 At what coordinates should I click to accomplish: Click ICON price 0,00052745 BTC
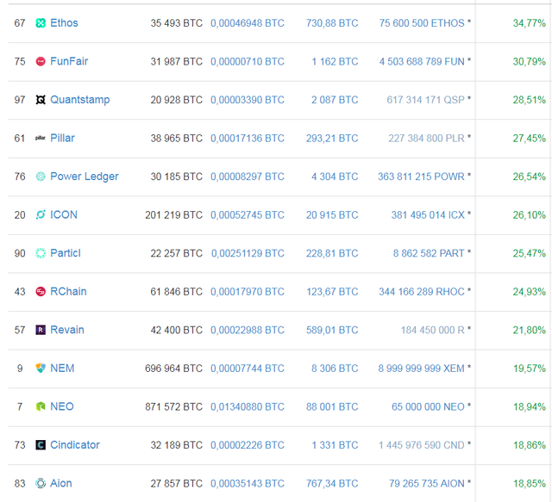click(x=248, y=214)
